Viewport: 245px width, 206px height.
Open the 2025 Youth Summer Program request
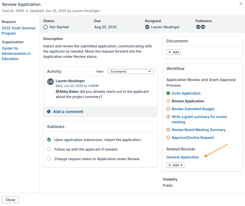click(19, 31)
